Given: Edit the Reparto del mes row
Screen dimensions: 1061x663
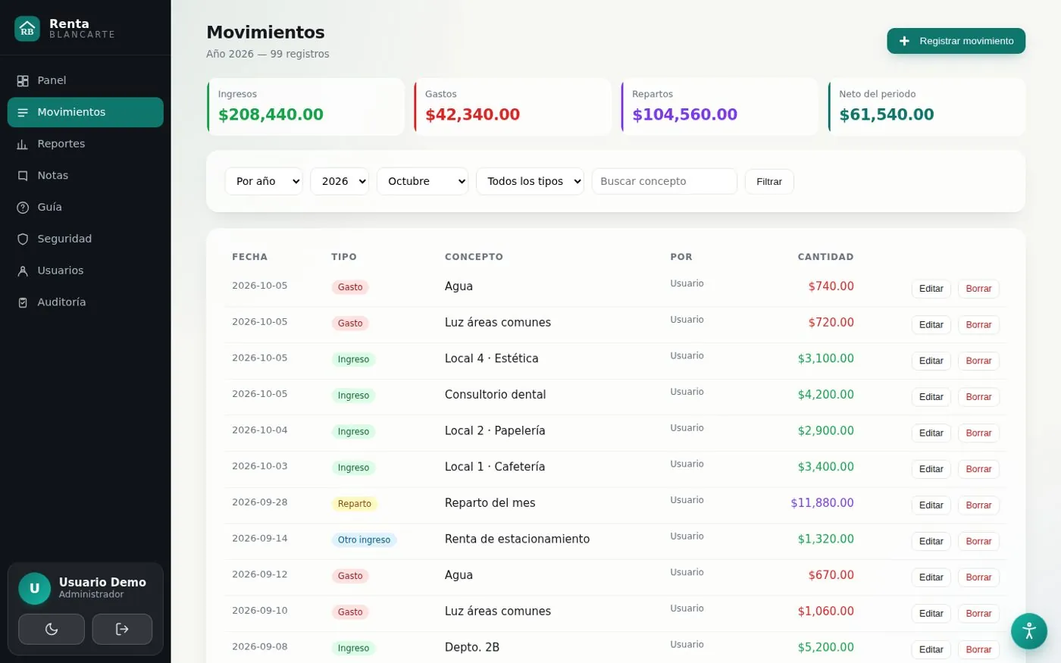Looking at the screenshot, I should 931,505.
